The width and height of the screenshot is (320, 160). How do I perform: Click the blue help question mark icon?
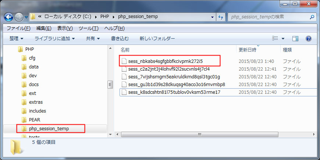pos(309,38)
